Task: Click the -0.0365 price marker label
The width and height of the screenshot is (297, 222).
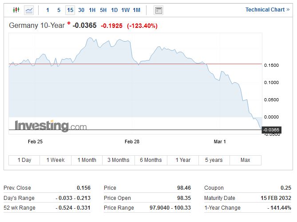Action: tap(271, 130)
